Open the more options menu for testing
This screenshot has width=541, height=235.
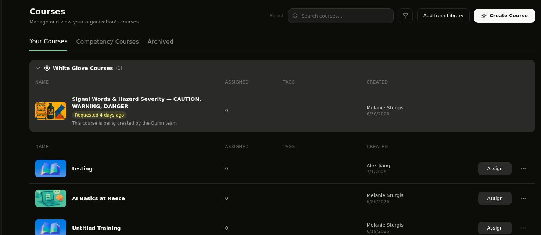[x=523, y=169]
